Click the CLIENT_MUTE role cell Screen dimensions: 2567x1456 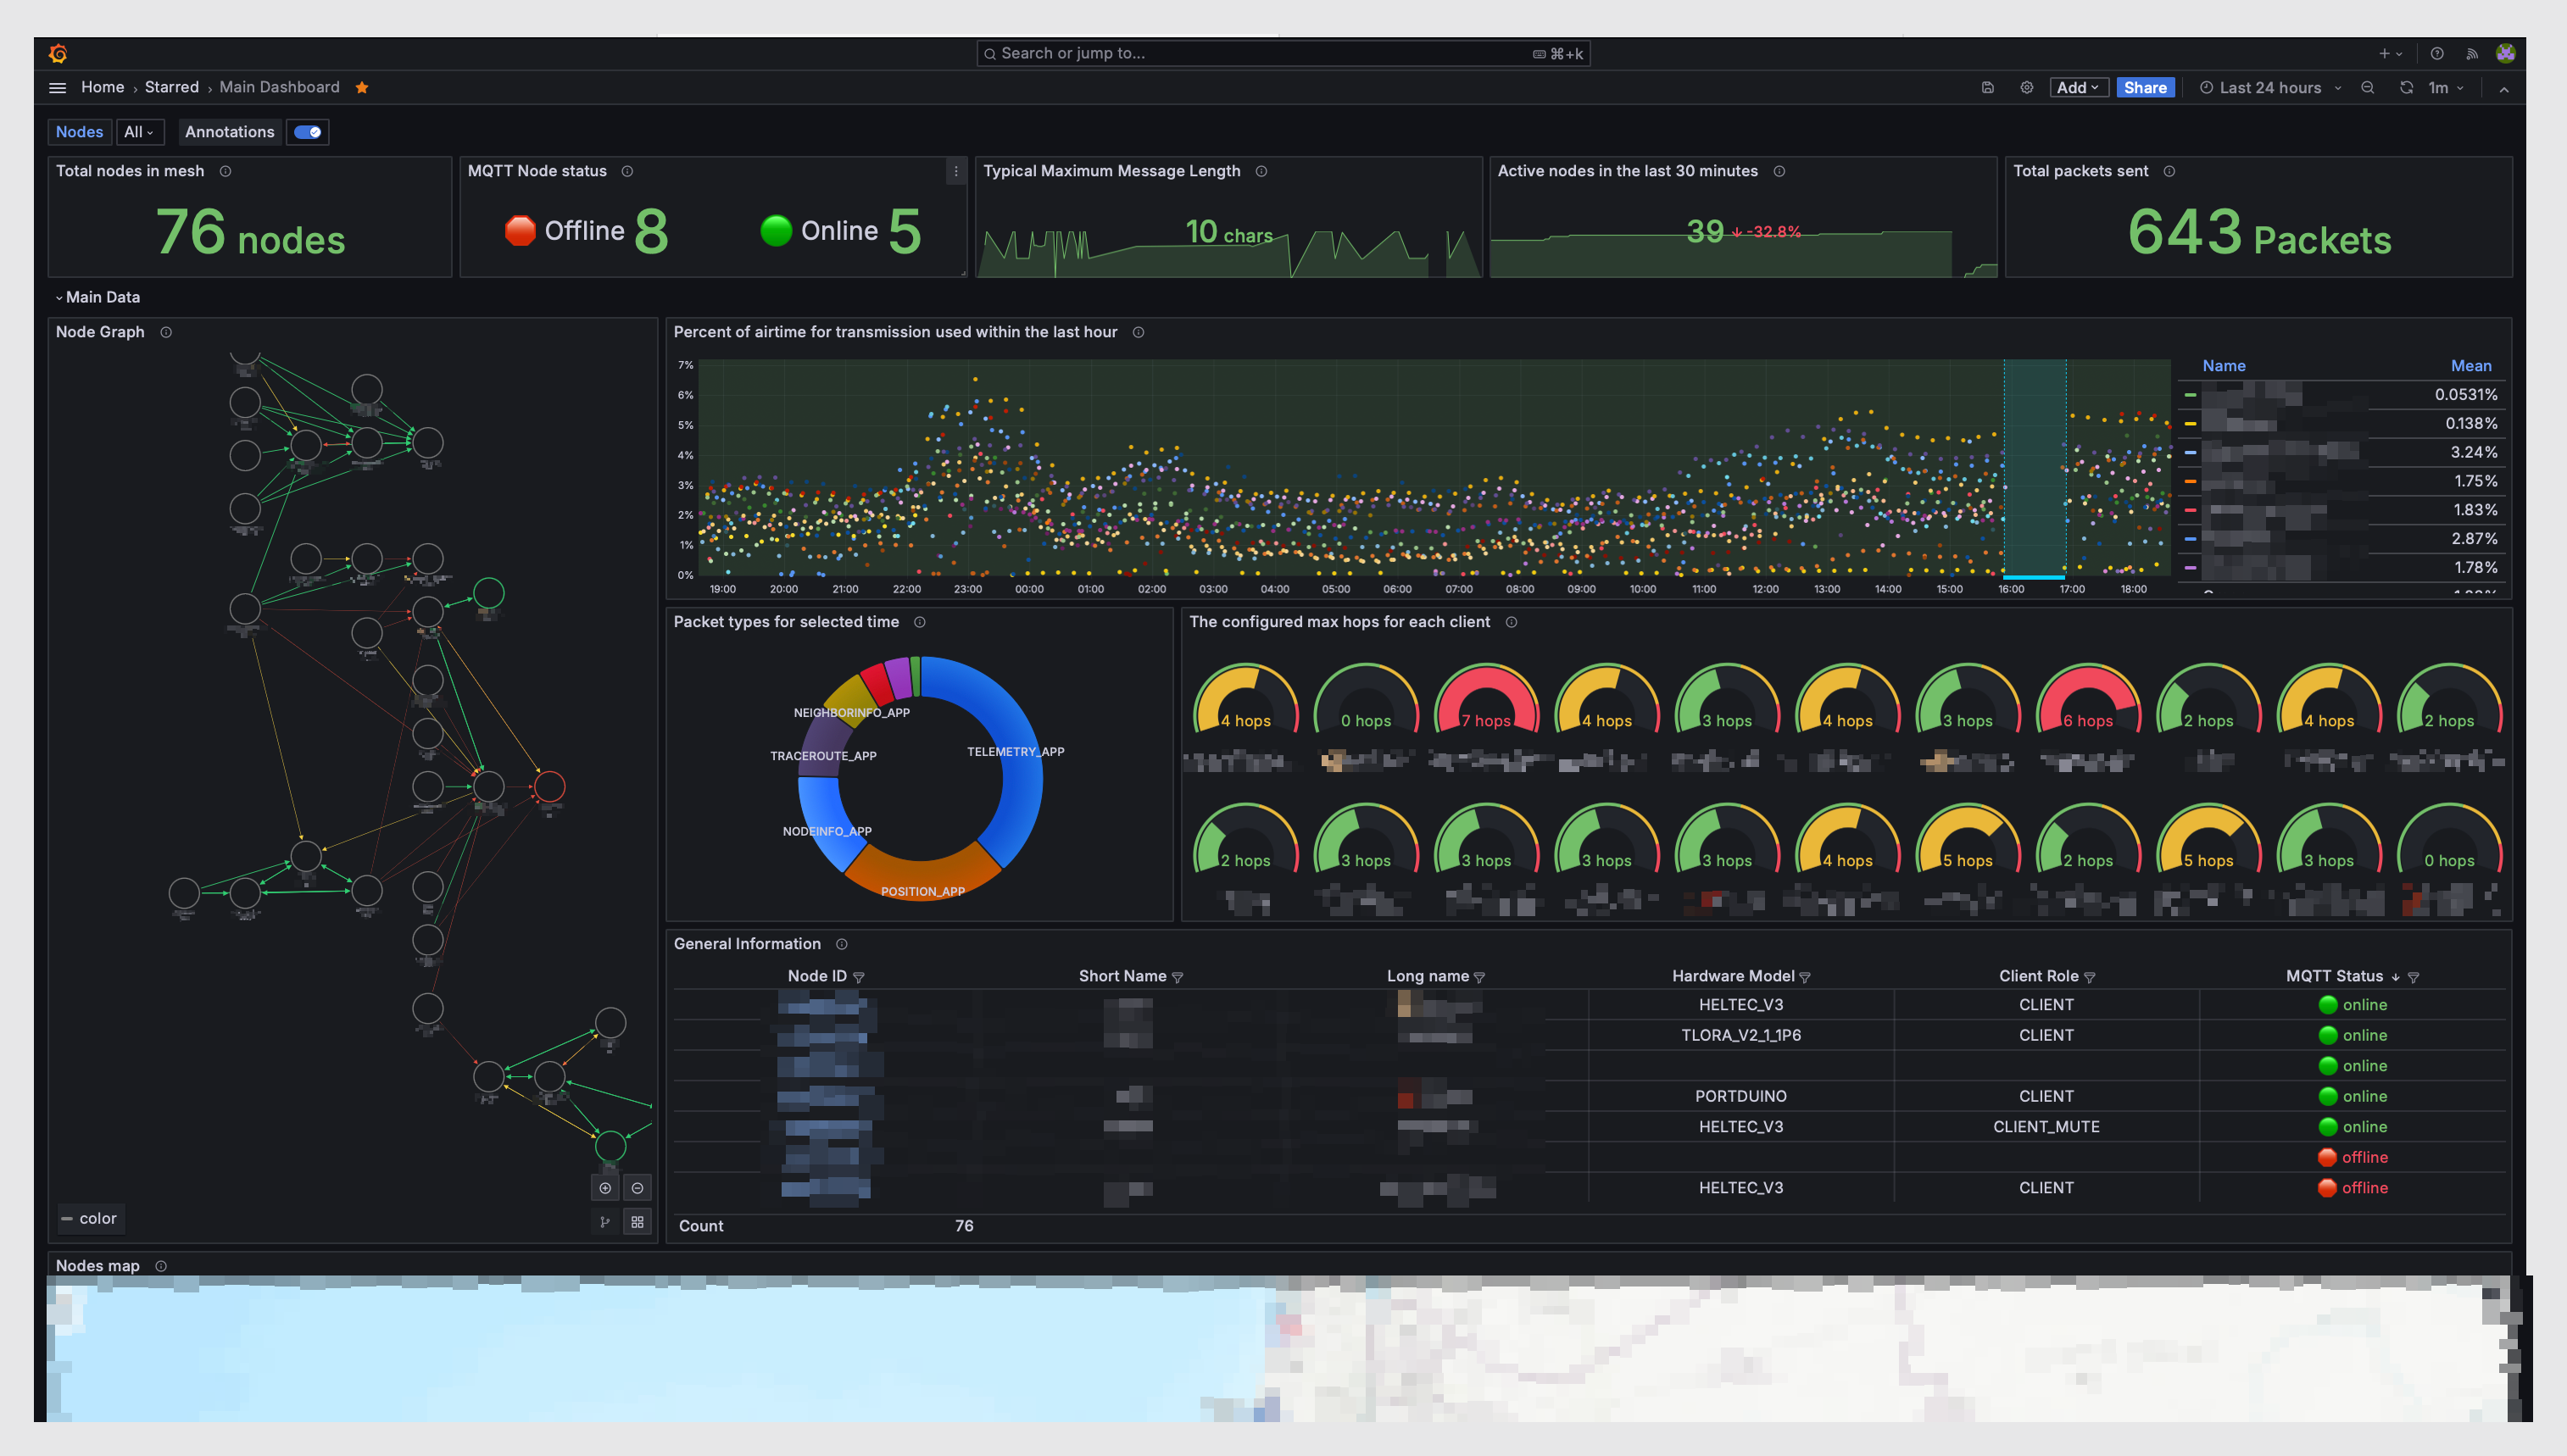click(2046, 1127)
